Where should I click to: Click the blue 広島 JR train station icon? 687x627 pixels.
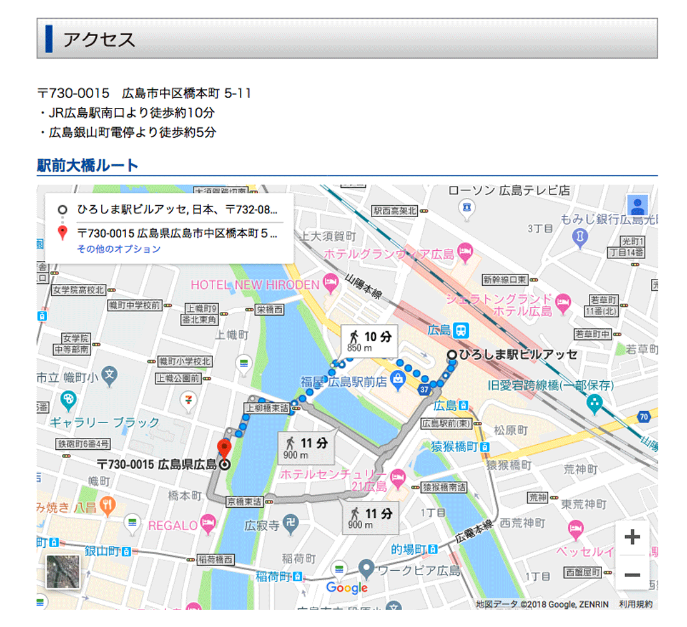pyautogui.click(x=461, y=330)
